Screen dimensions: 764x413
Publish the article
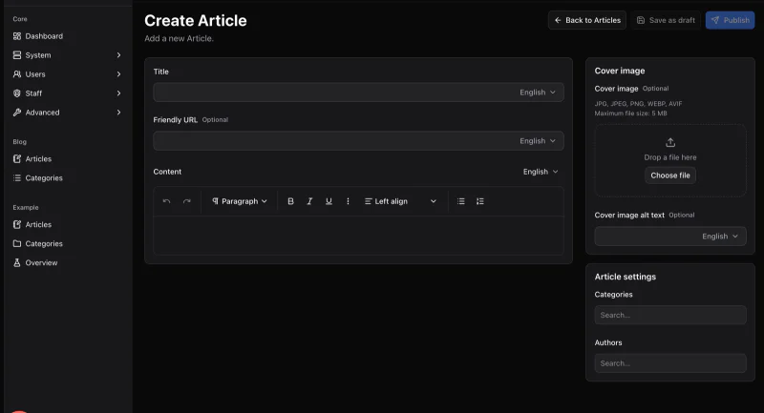(730, 20)
